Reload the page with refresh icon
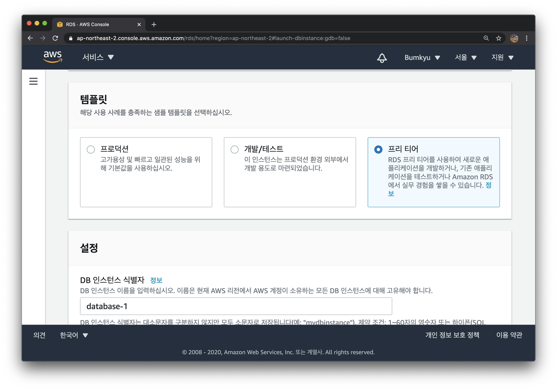The width and height of the screenshot is (557, 390). 55,38
